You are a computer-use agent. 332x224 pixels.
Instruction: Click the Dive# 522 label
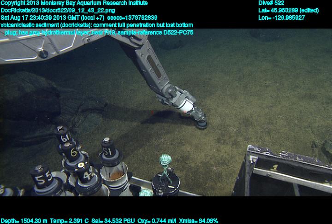[x=271, y=3]
